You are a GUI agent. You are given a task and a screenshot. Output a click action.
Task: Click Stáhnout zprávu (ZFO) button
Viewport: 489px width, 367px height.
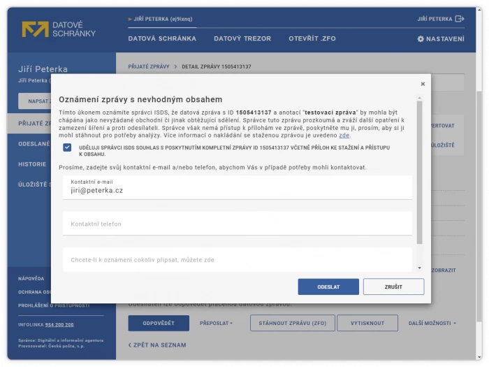[x=293, y=323]
